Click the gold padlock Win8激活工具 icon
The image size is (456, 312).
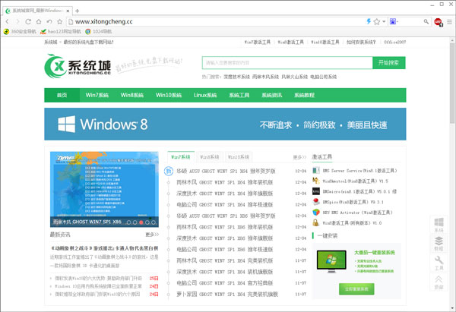(316, 223)
